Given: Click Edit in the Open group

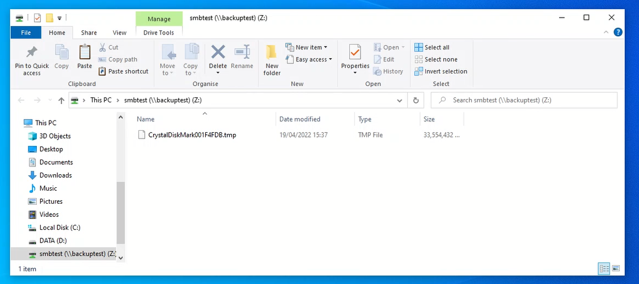Looking at the screenshot, I should [x=384, y=59].
